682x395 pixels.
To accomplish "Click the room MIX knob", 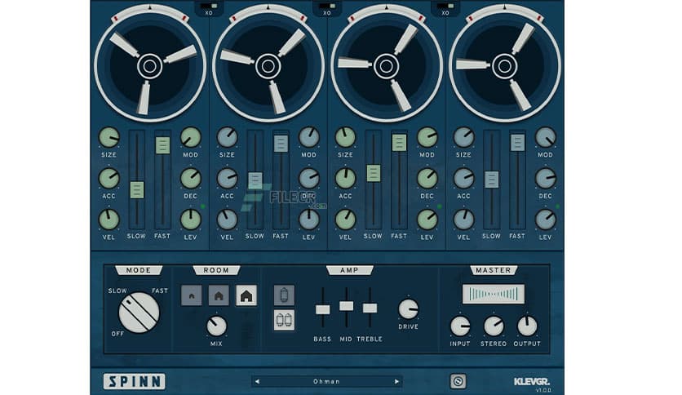I will [x=216, y=326].
